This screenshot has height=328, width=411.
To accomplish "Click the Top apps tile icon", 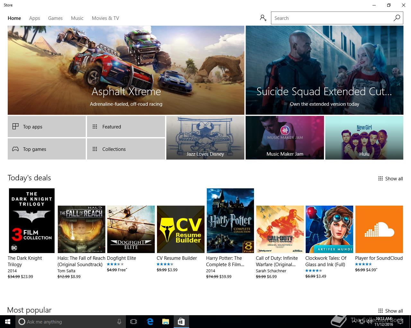I will (x=15, y=127).
